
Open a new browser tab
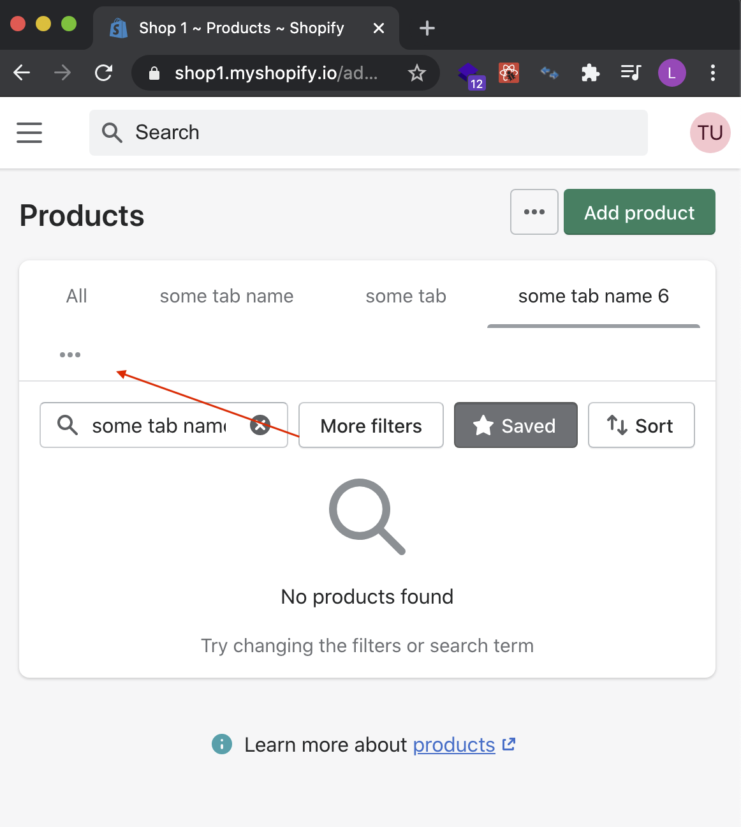427,28
